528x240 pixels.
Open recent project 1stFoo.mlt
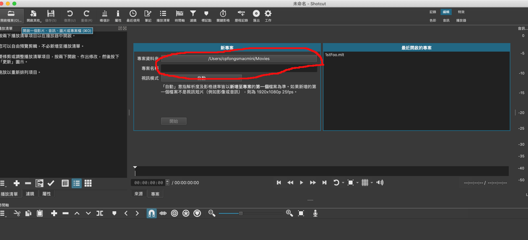(335, 55)
